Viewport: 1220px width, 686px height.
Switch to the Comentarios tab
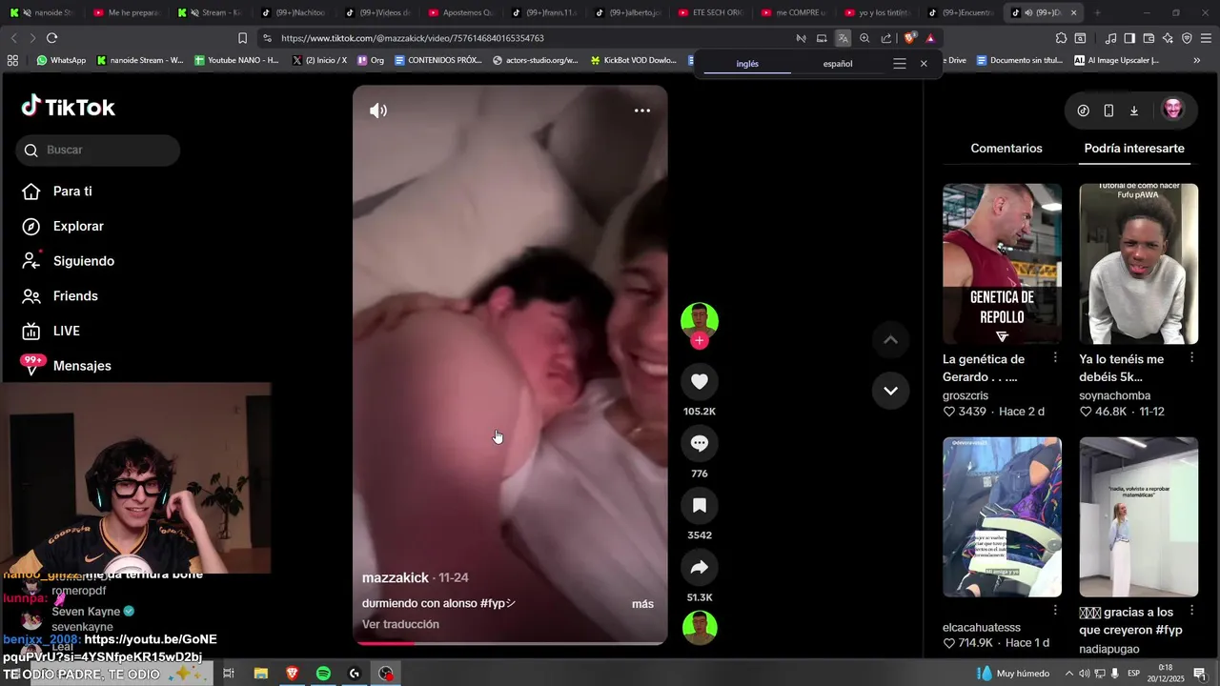pyautogui.click(x=1006, y=149)
